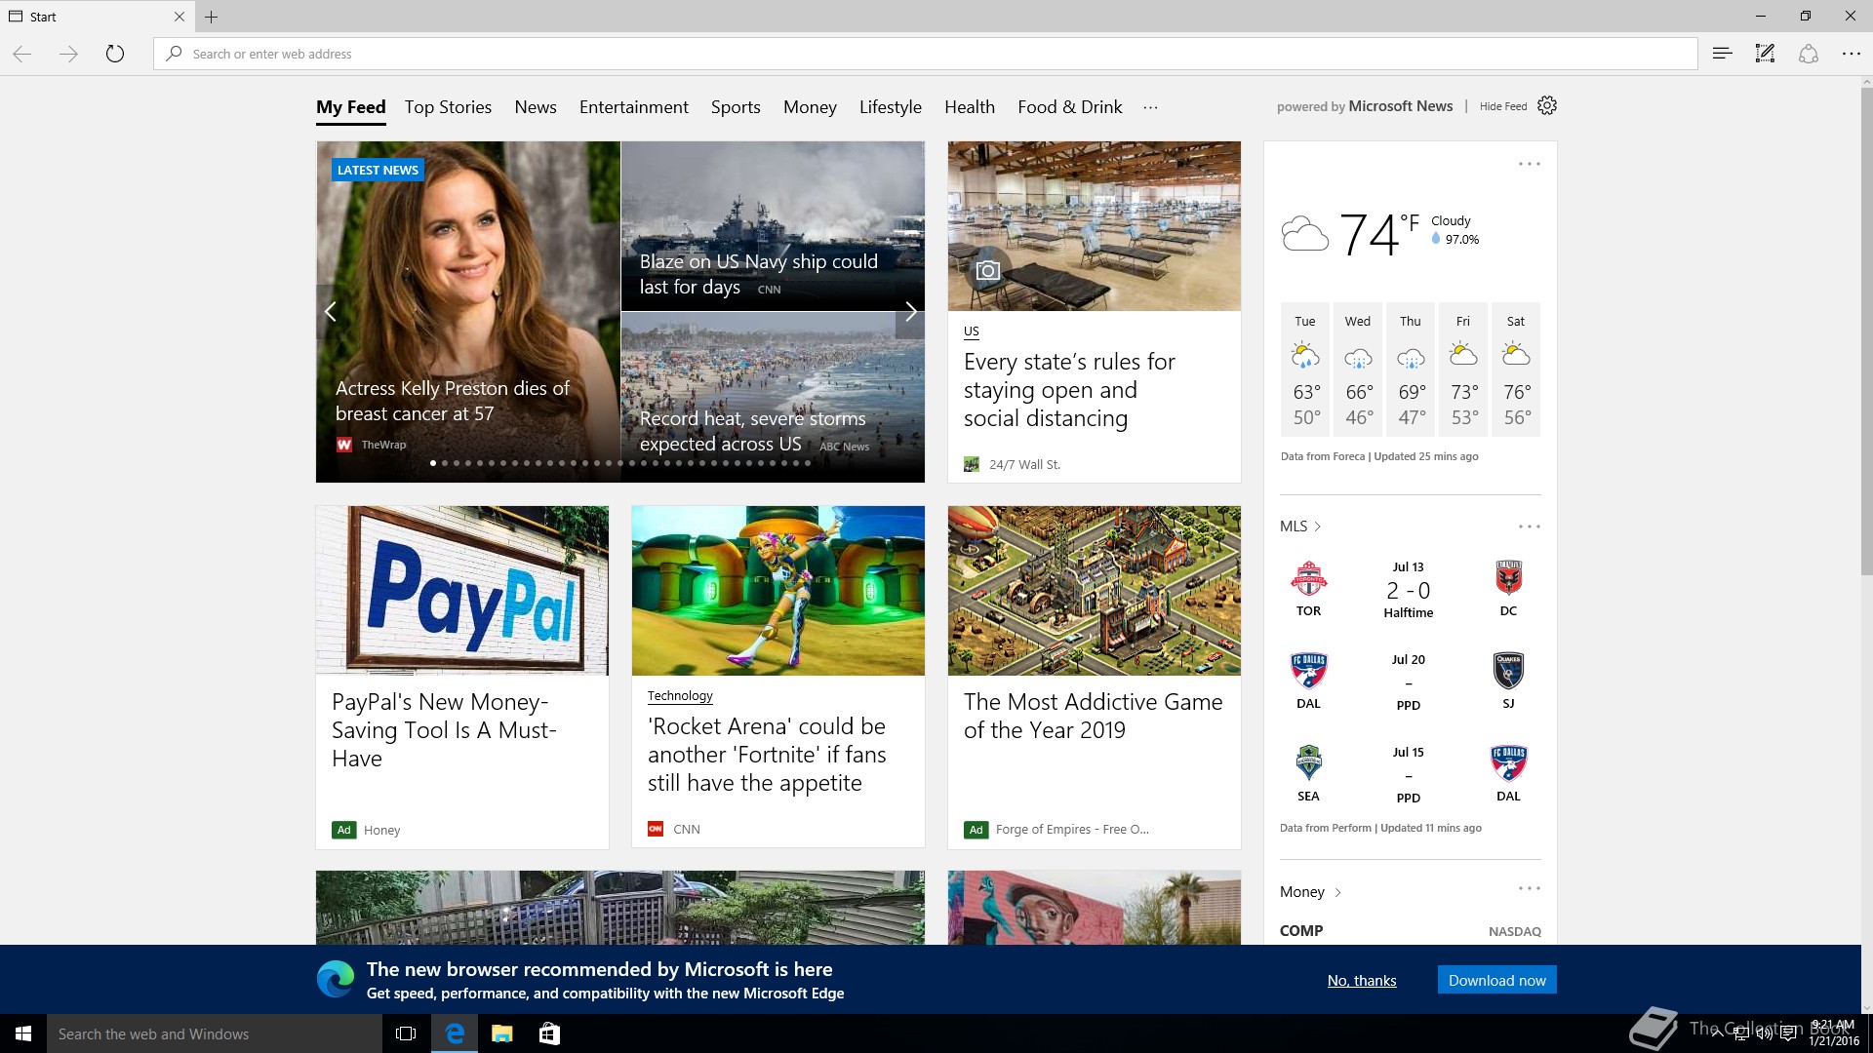The width and height of the screenshot is (1873, 1053).
Task: Open weather card options (three dots)
Action: pyautogui.click(x=1529, y=164)
